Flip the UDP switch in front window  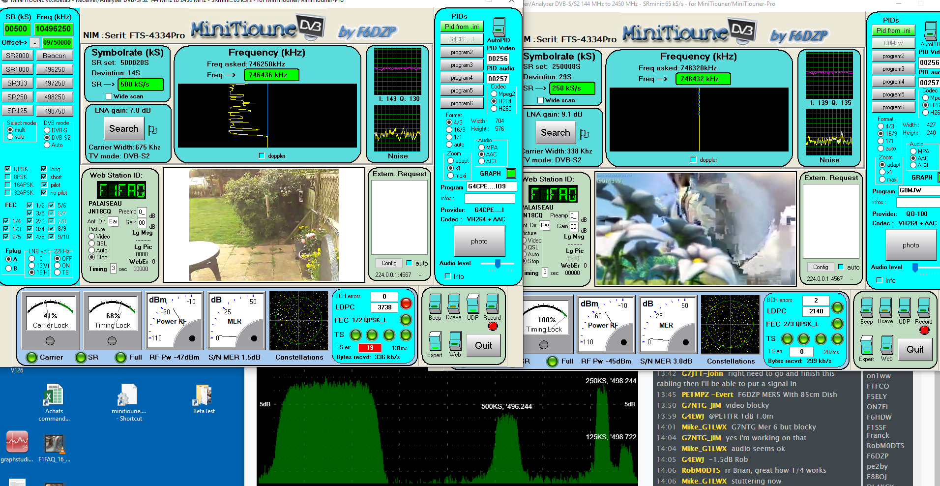[x=473, y=304]
